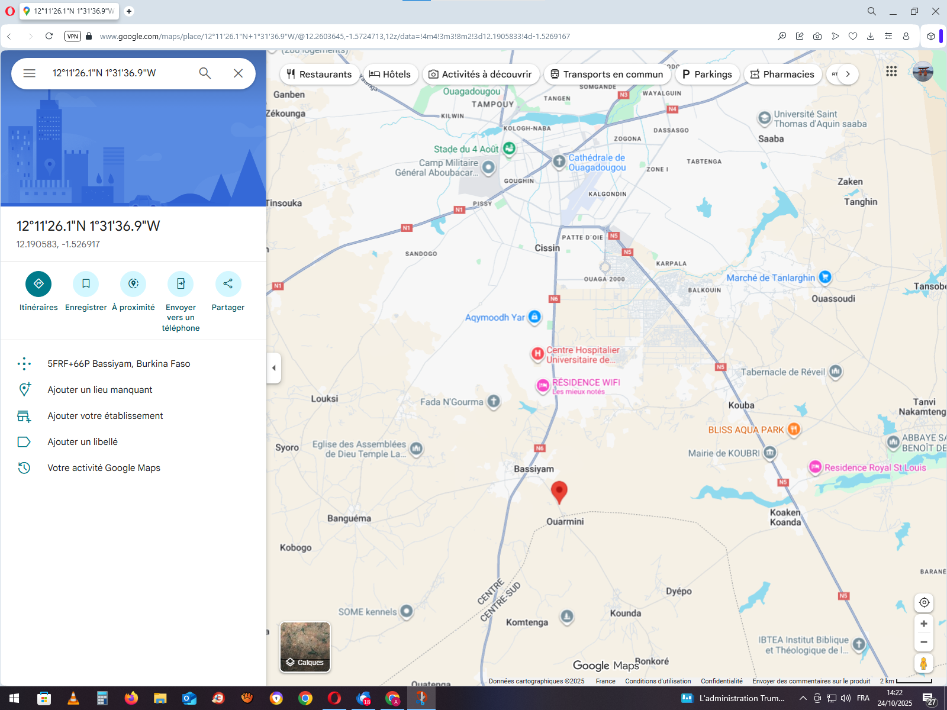Open the À proximité nearby search
Screen dimensions: 947x710
point(133,284)
